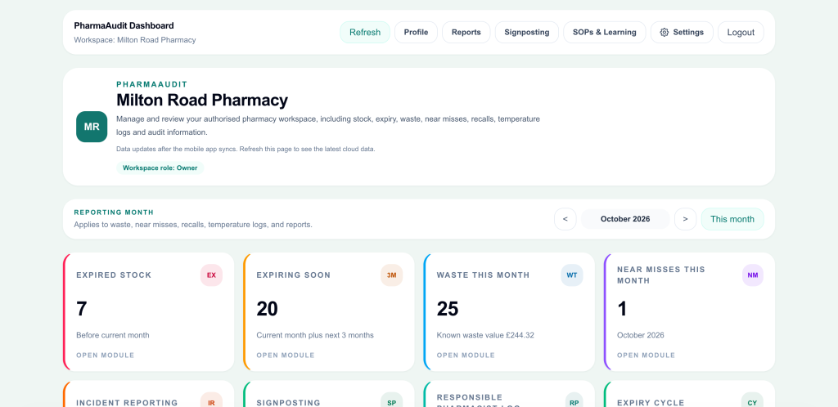The image size is (838, 407).
Task: Go to previous reporting month
Action: pos(565,219)
